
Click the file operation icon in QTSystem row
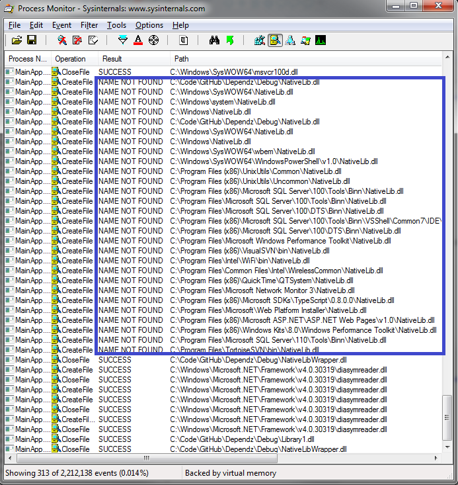click(x=56, y=281)
